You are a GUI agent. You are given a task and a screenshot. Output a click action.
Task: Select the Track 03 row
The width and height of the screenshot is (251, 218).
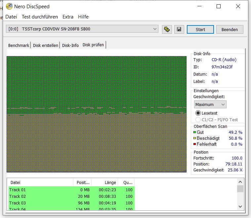(71, 203)
